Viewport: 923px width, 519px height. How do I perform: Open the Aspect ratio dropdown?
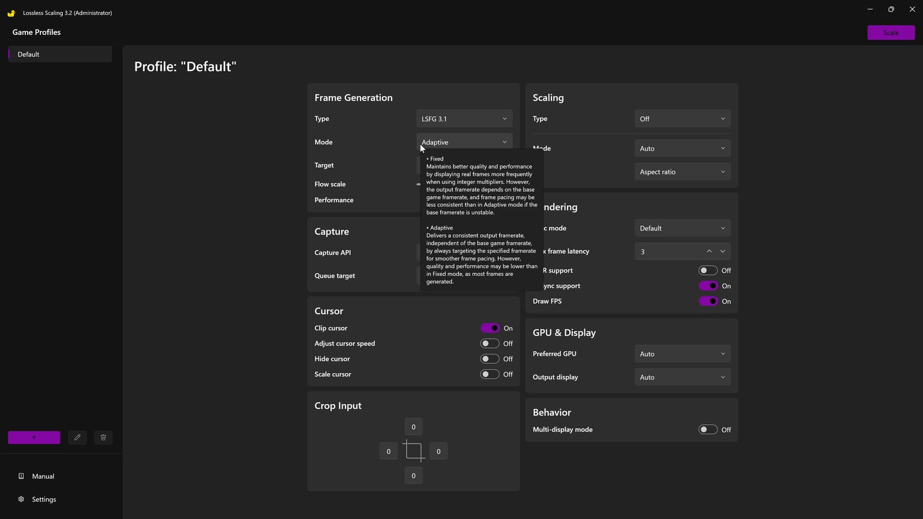click(682, 172)
